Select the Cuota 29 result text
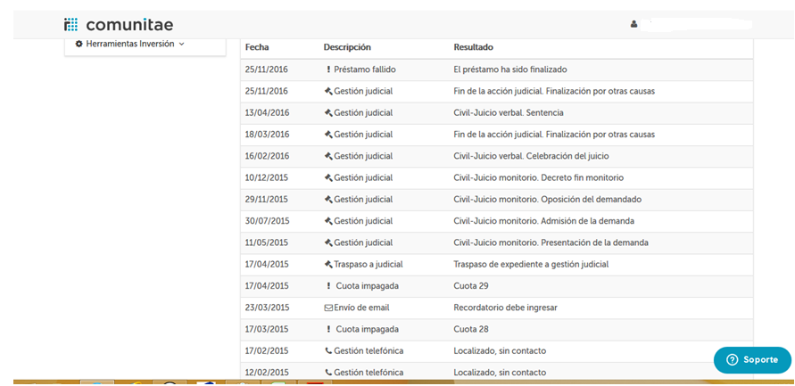The image size is (795, 386). [472, 286]
